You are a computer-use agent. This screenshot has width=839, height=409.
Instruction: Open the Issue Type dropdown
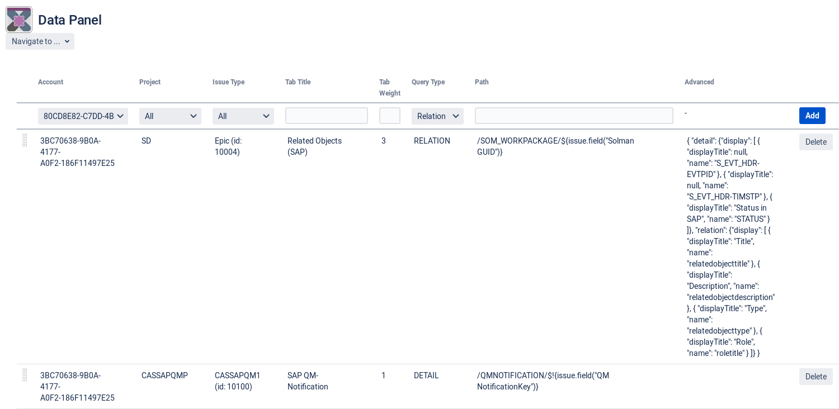243,116
